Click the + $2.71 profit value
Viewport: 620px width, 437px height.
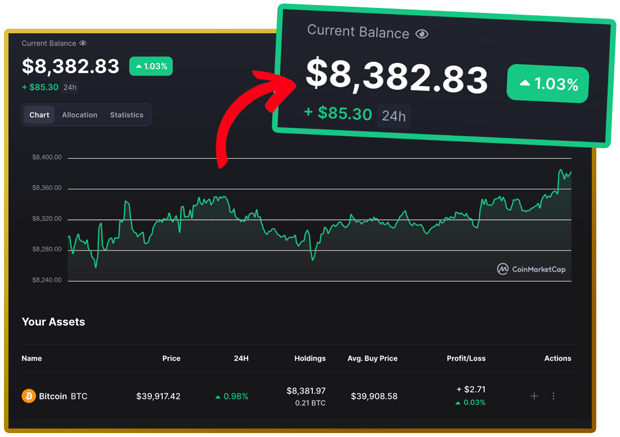471,389
